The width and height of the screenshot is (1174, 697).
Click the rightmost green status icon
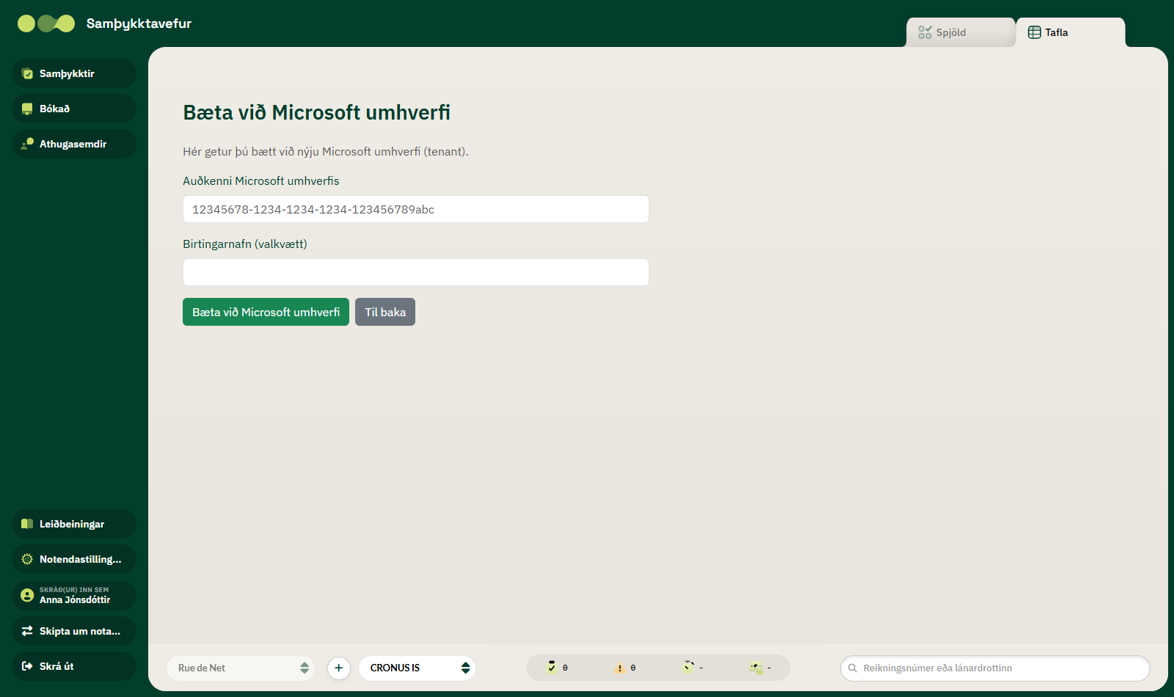pos(756,668)
